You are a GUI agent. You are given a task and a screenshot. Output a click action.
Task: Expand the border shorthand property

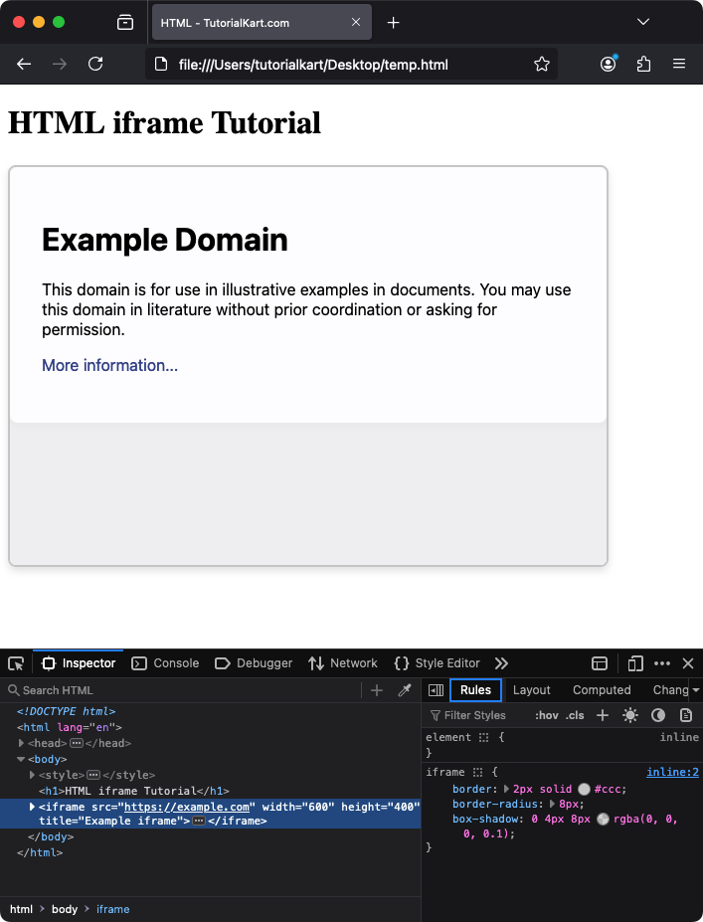(x=507, y=789)
